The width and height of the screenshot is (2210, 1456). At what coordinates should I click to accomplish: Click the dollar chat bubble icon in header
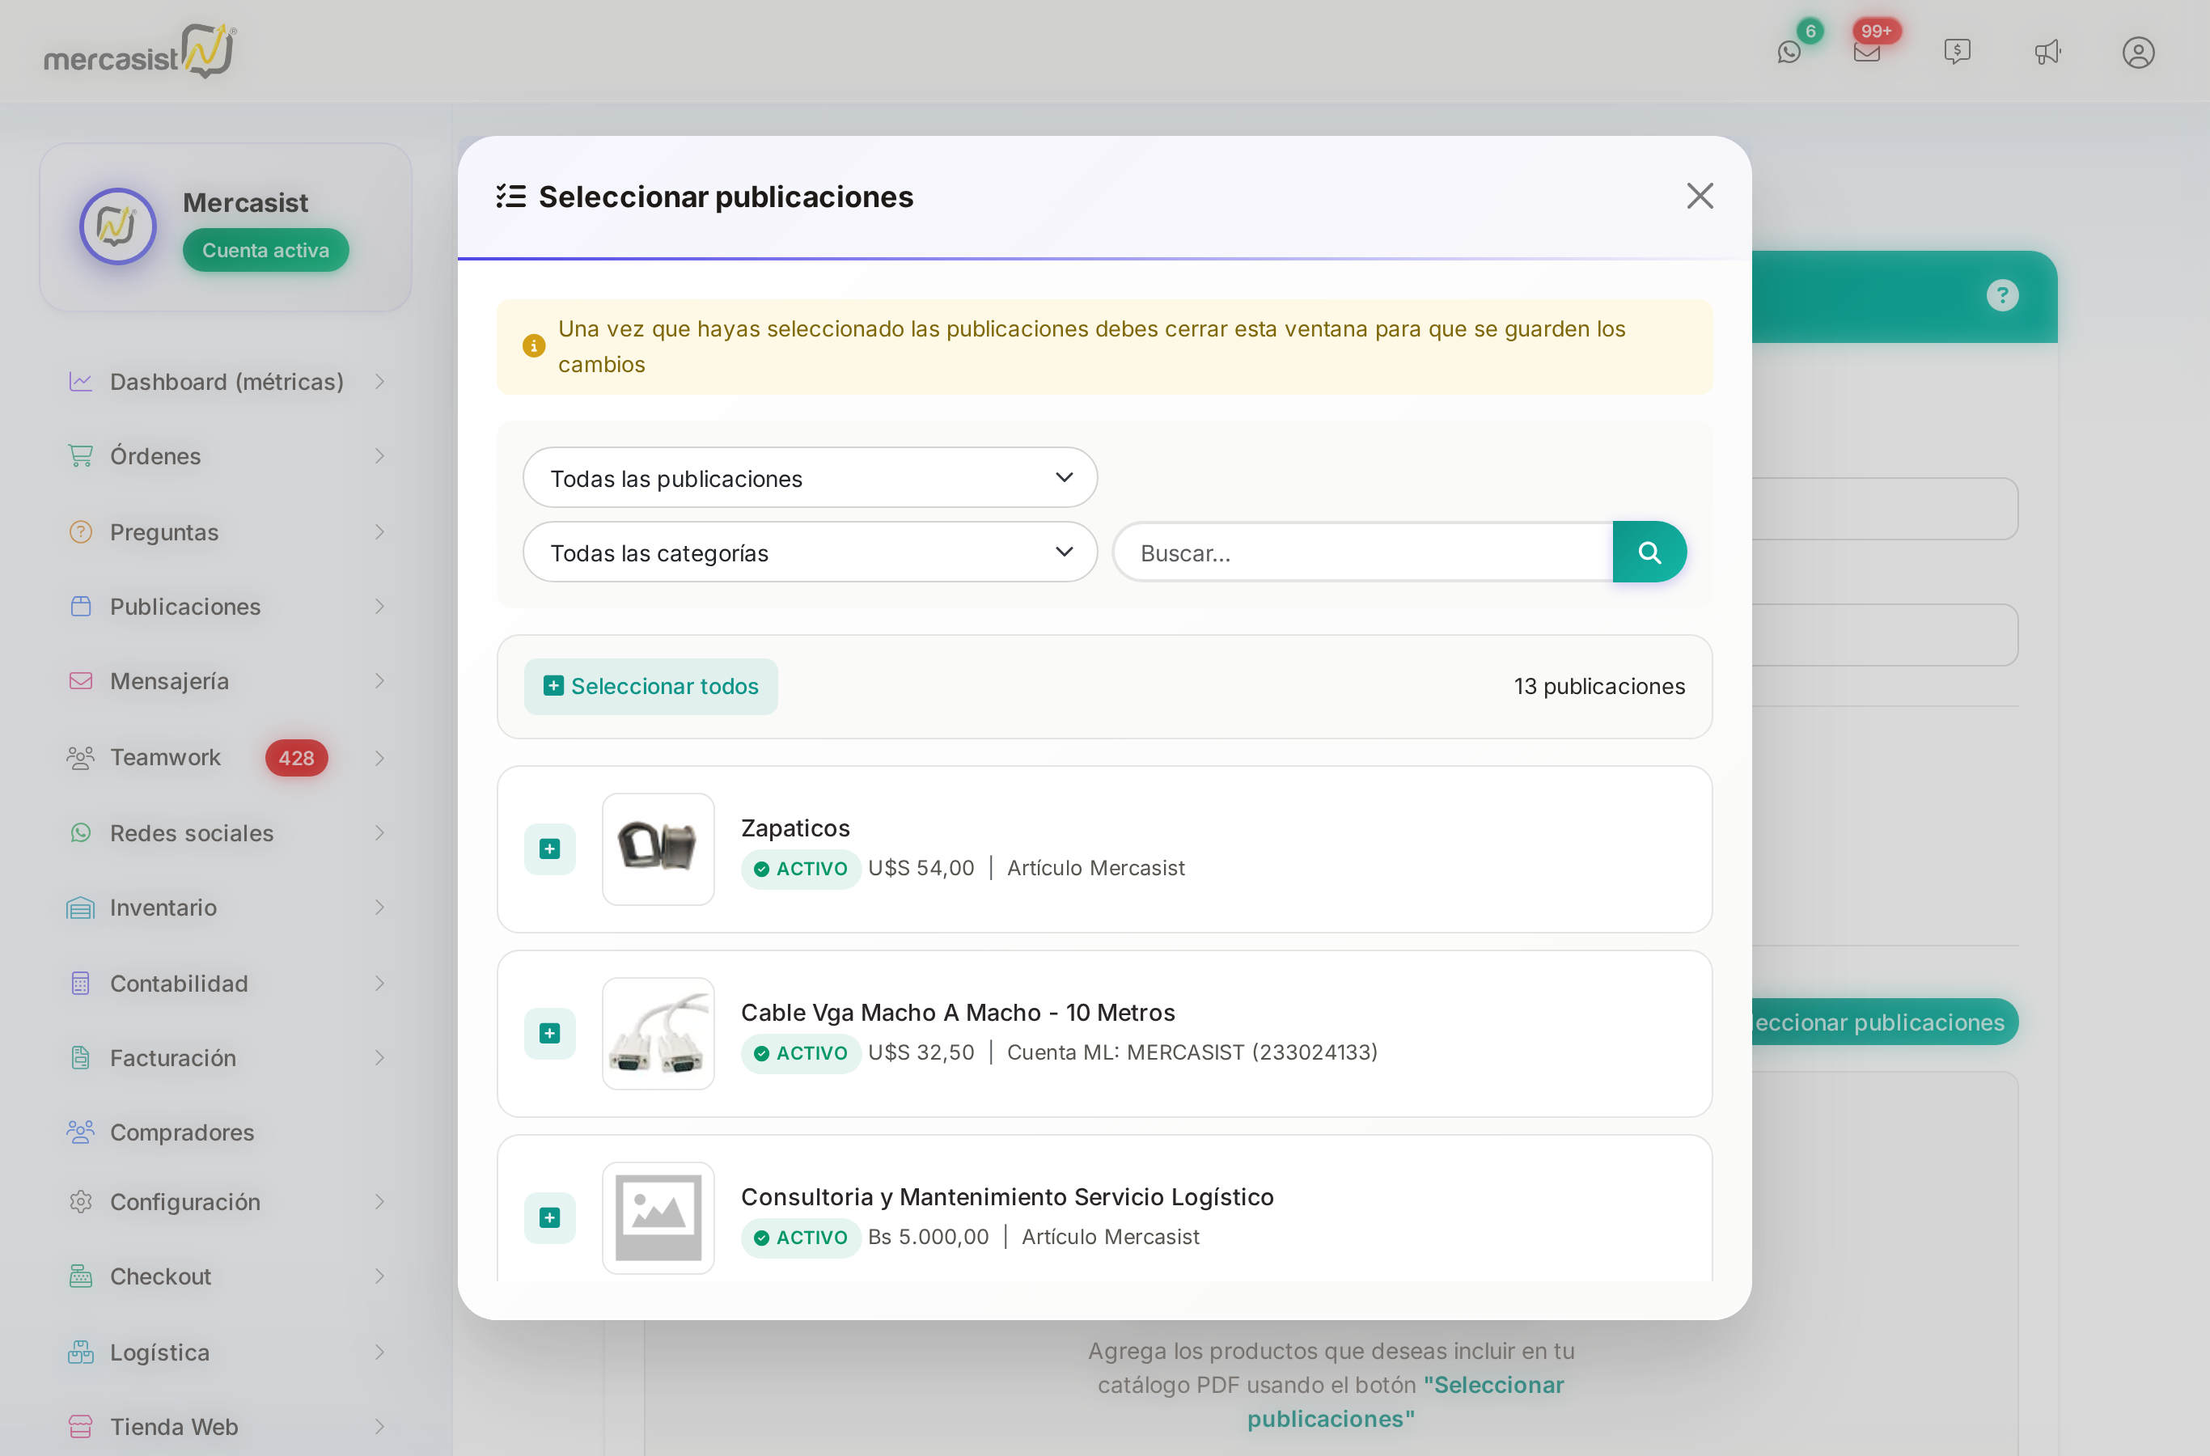pos(1957,52)
